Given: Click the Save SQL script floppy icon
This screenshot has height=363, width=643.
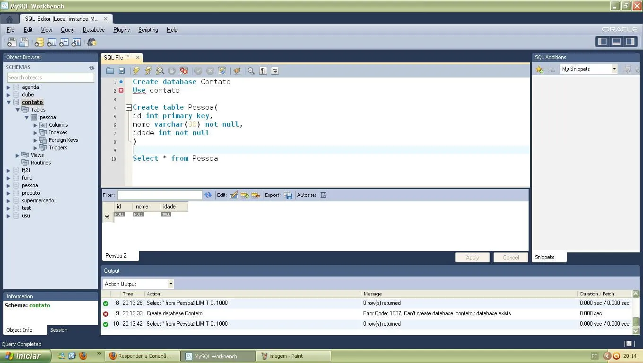Looking at the screenshot, I should click(122, 71).
